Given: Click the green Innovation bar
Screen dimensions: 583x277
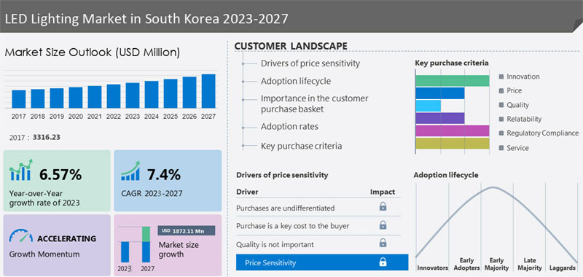Looking at the screenshot, I should click(x=452, y=81).
